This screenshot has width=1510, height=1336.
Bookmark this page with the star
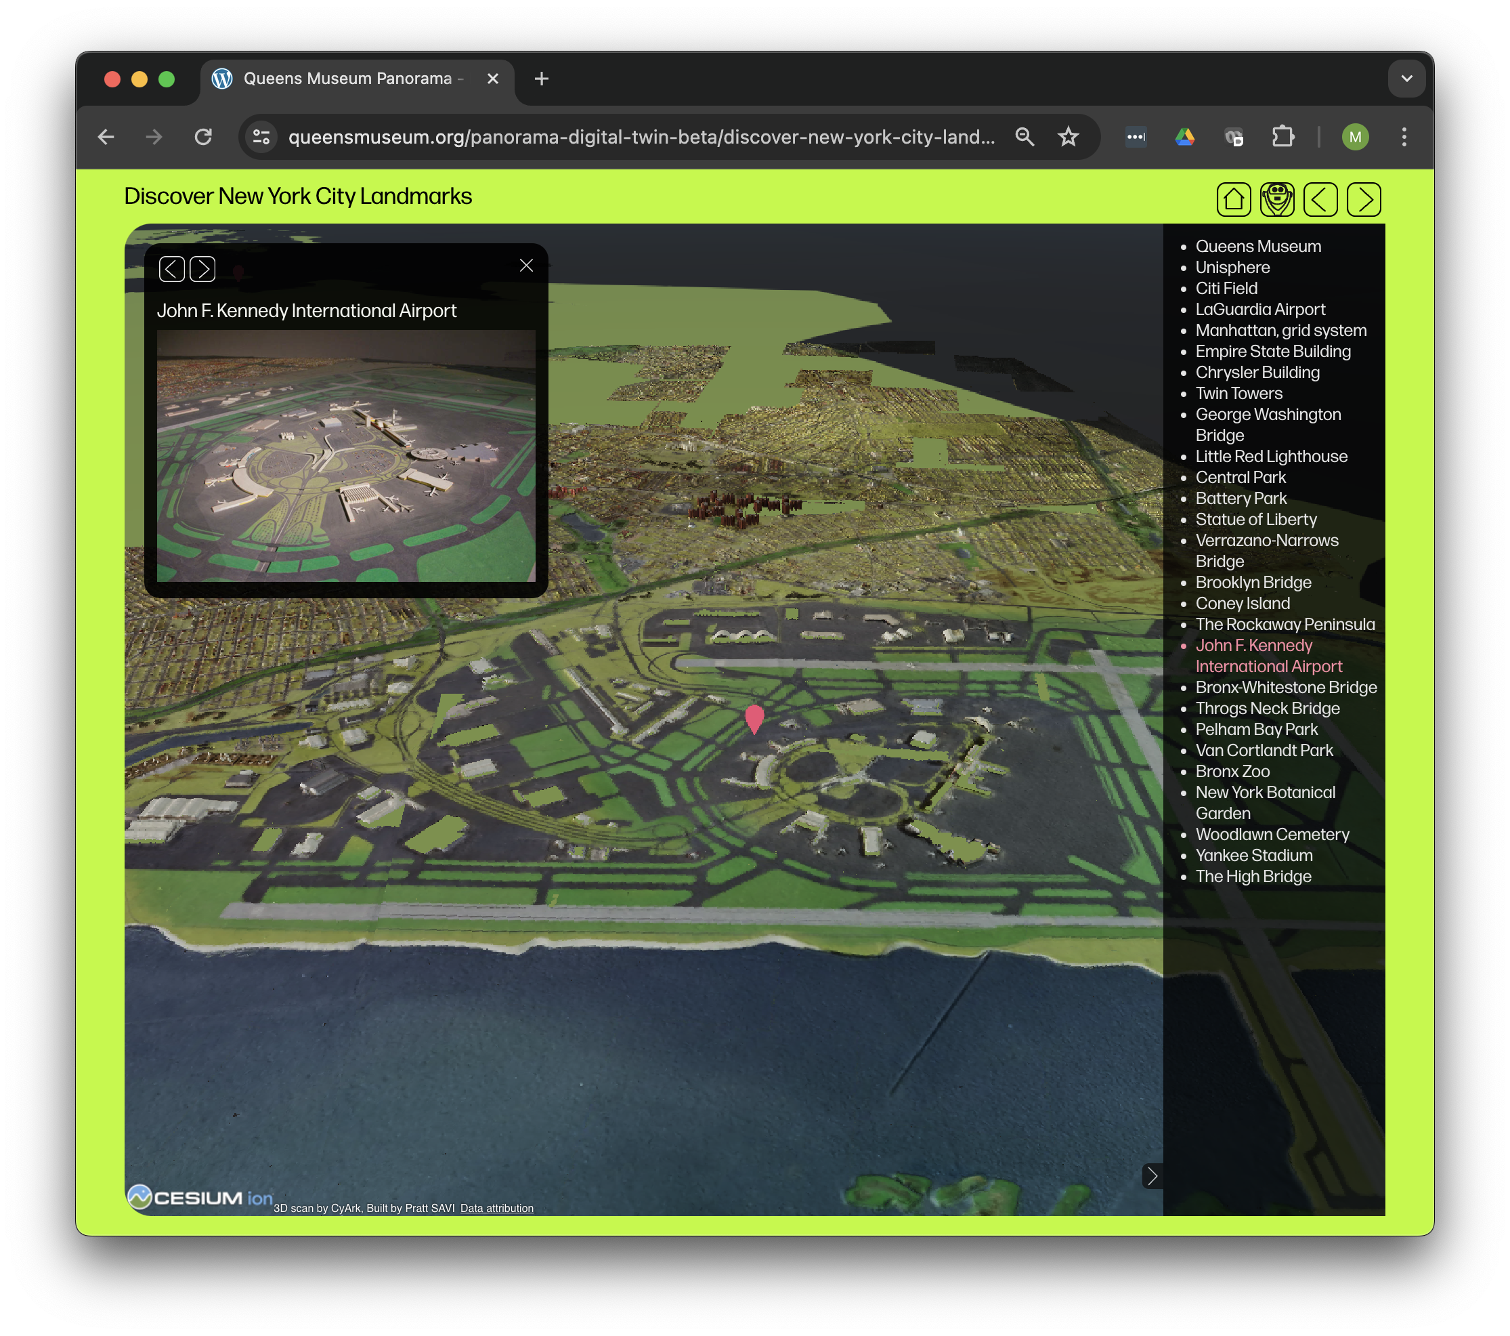click(x=1067, y=137)
